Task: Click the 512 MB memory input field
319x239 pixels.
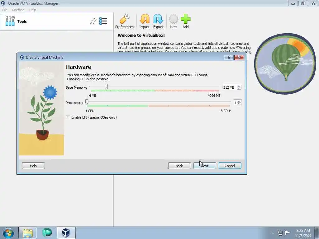Action: click(230, 87)
